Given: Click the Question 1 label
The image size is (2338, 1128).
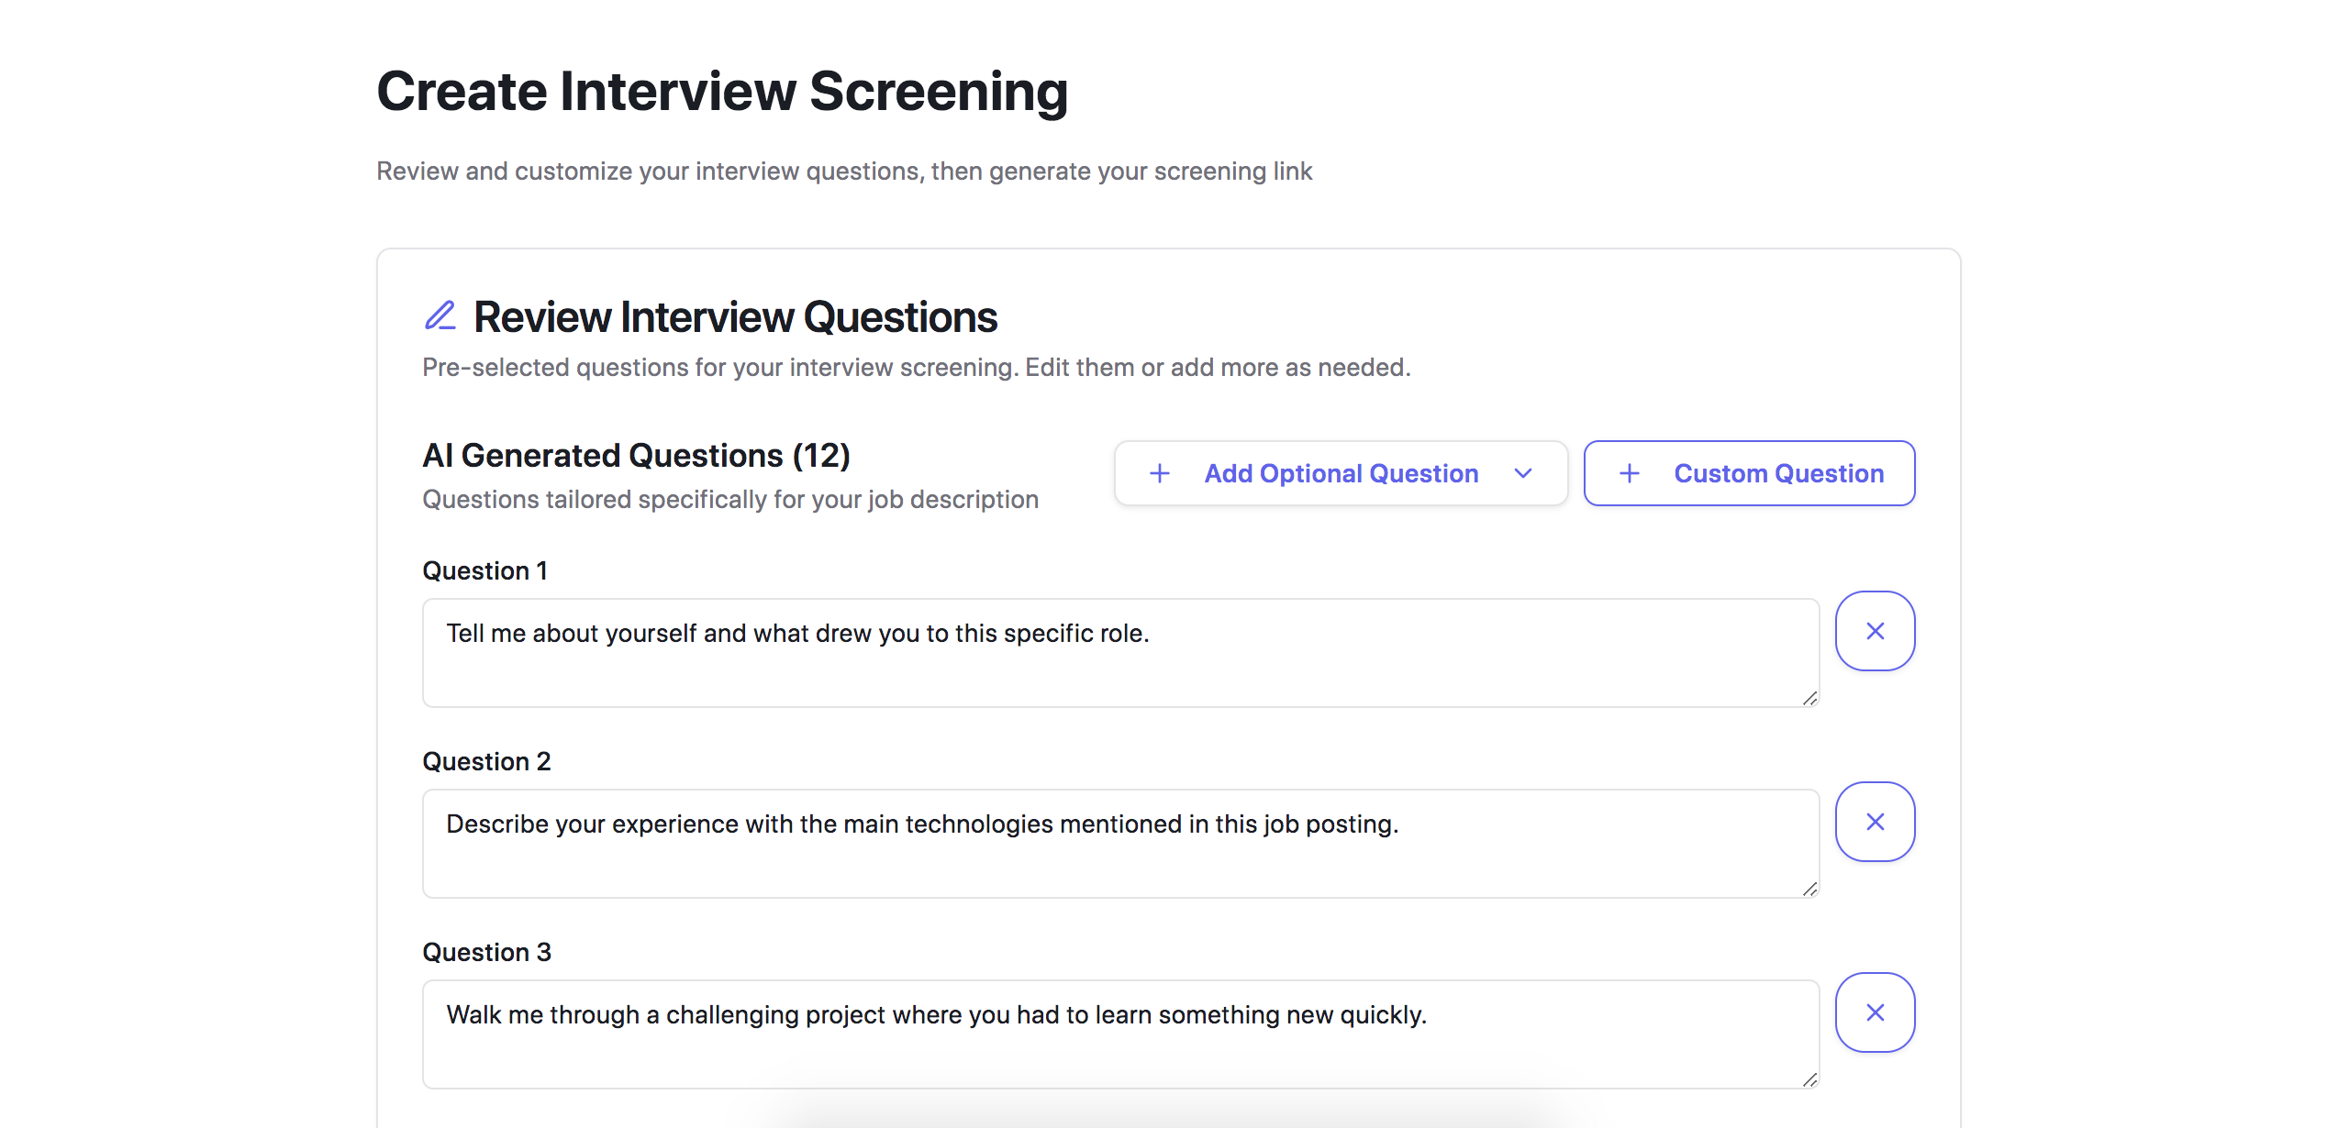Looking at the screenshot, I should point(484,570).
